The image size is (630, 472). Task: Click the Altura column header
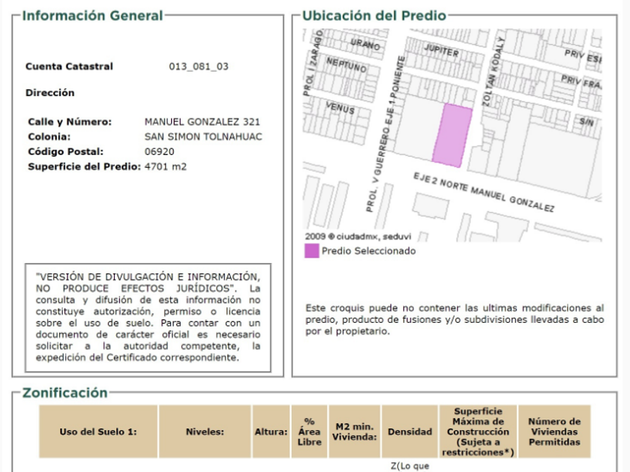point(271,432)
